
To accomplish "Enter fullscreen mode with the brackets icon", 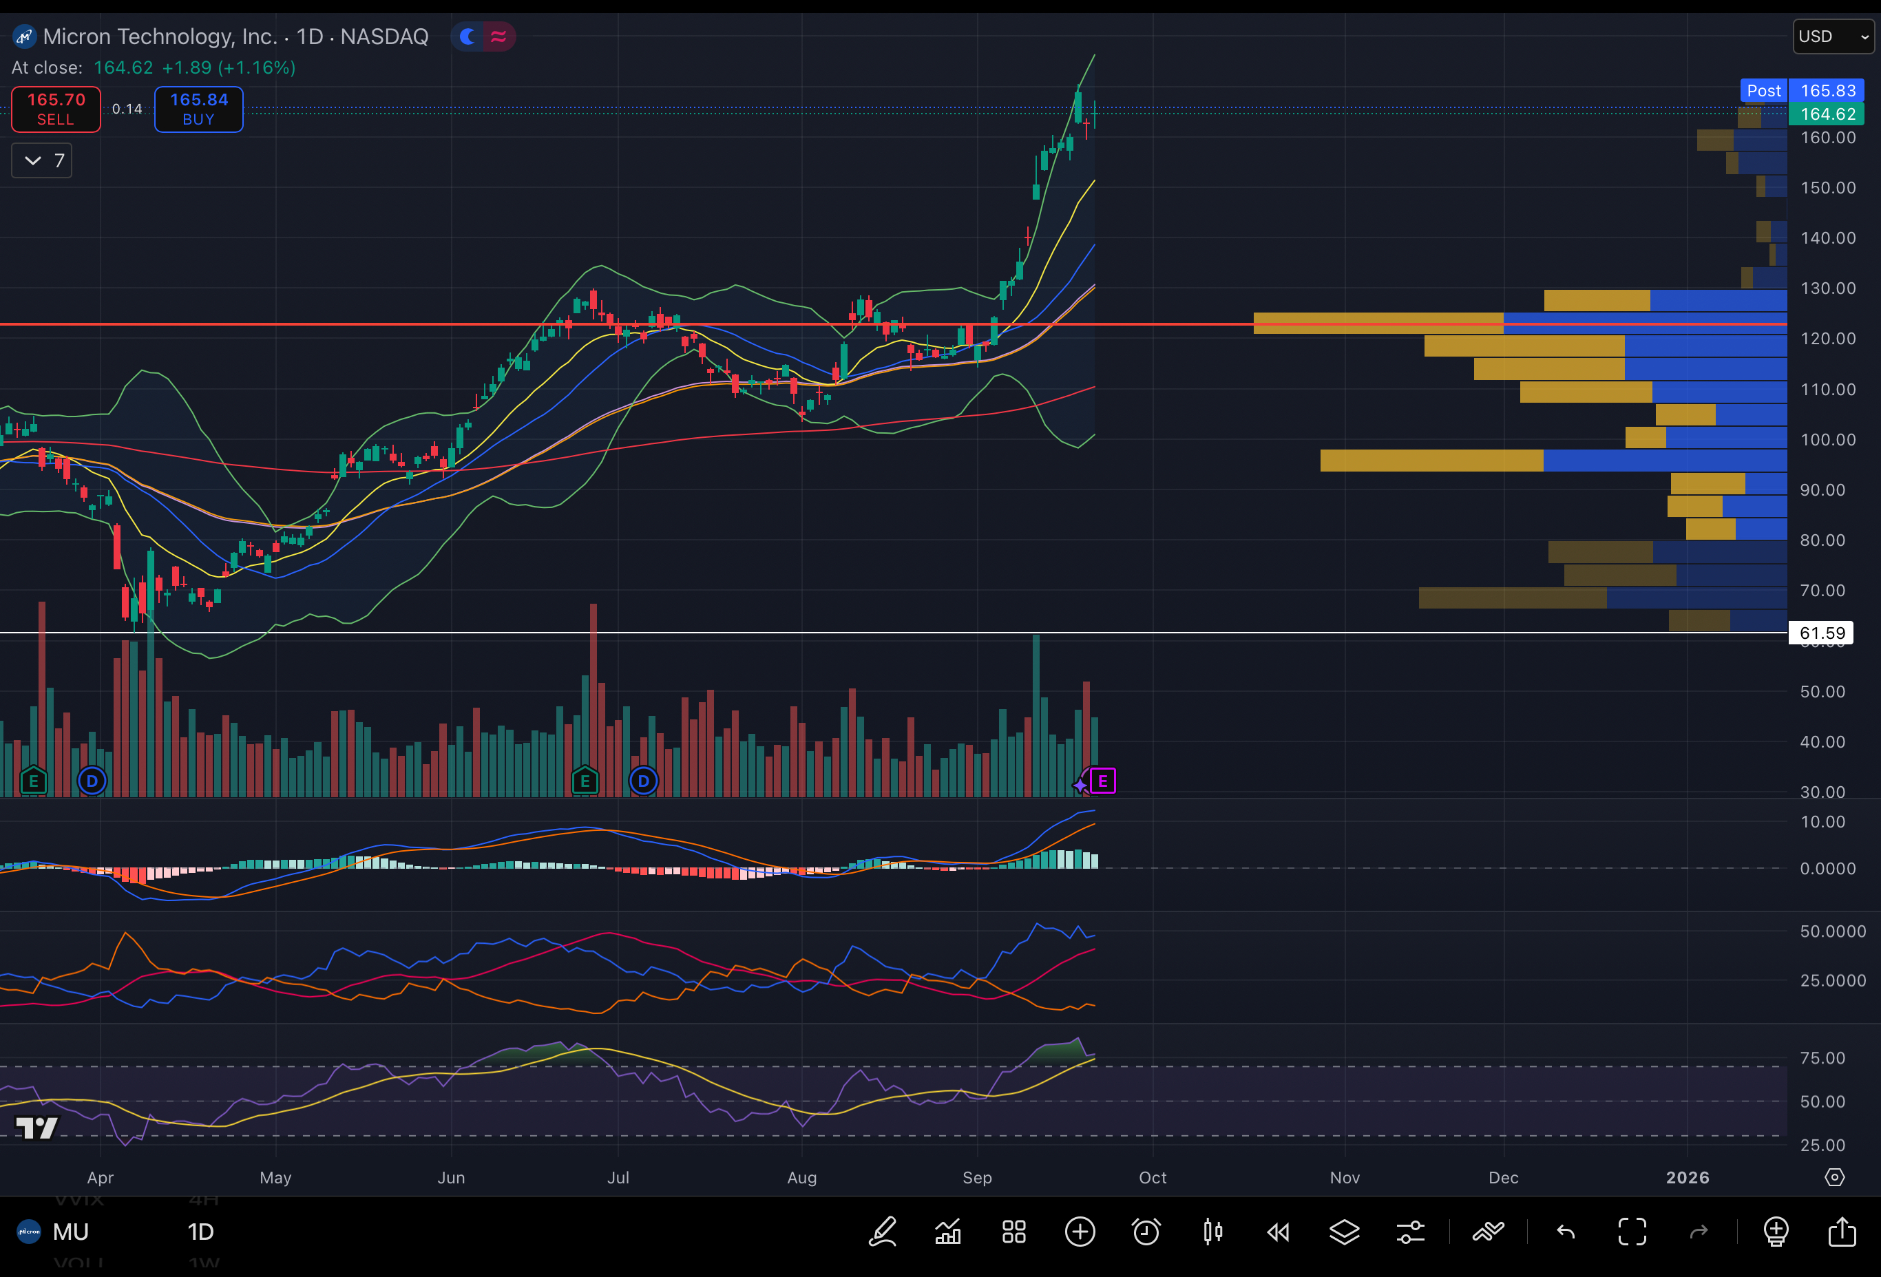I will click(1632, 1232).
